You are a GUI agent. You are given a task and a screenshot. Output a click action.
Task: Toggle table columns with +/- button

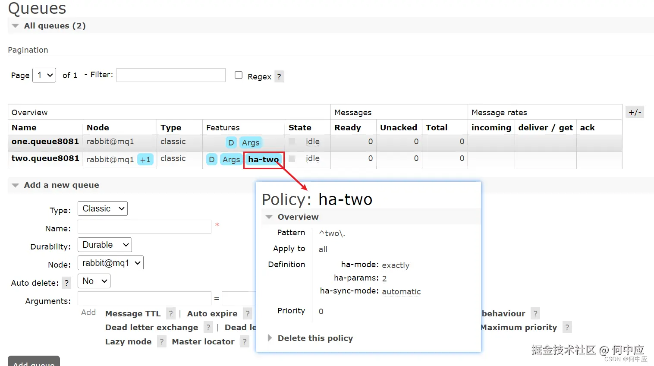(635, 112)
